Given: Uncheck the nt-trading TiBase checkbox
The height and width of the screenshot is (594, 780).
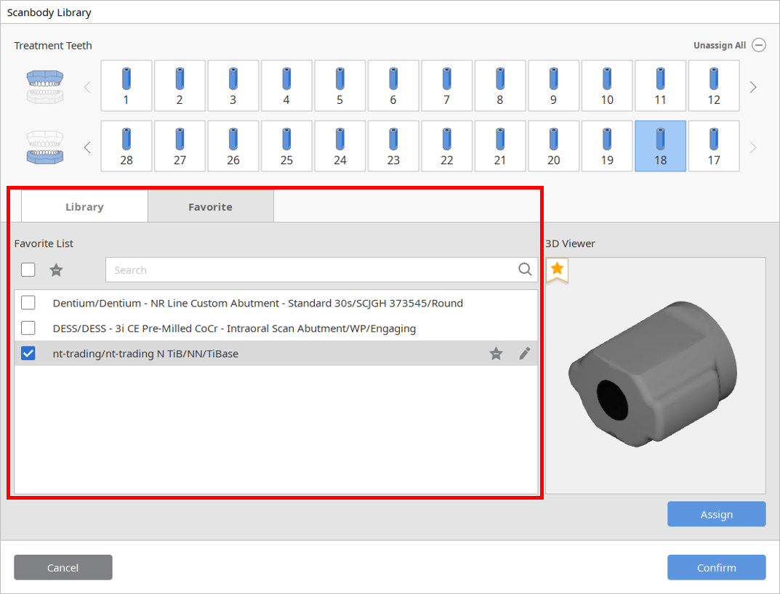Looking at the screenshot, I should click(x=28, y=354).
